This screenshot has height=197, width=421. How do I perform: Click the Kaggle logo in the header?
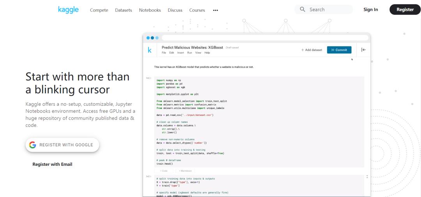pos(68,10)
